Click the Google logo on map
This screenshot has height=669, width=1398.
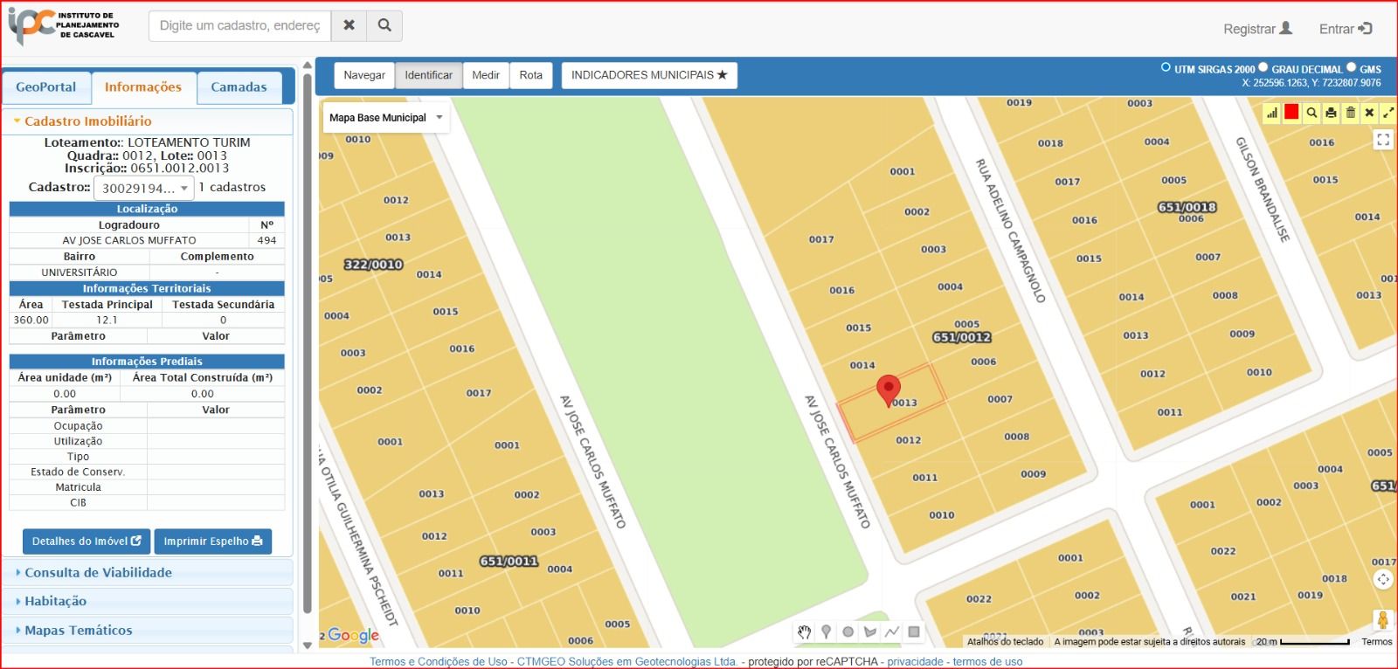[354, 635]
